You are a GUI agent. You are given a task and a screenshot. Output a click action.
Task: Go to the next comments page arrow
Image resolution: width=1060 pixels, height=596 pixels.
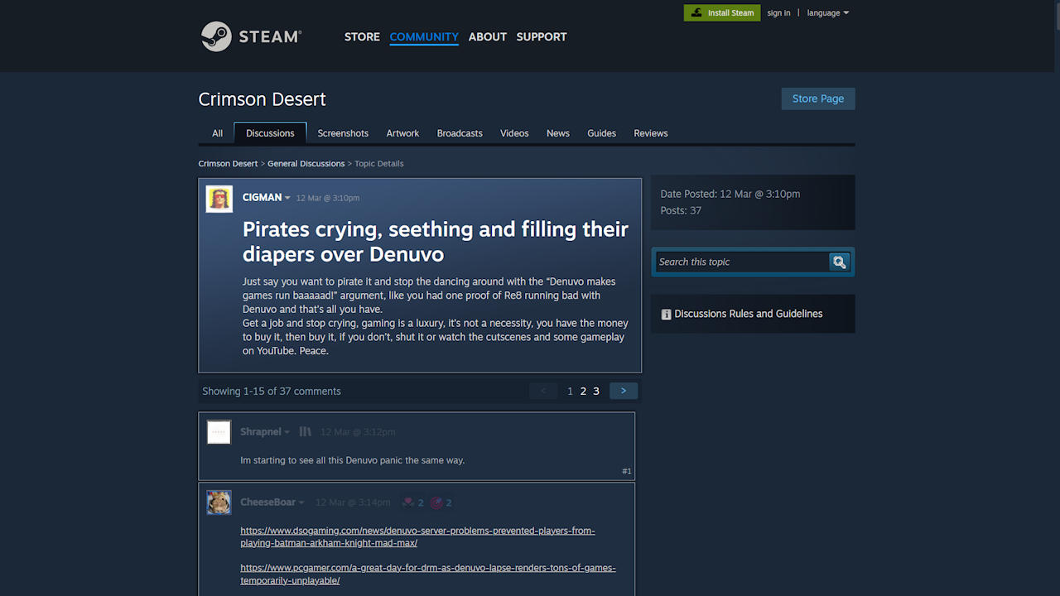[x=624, y=391]
